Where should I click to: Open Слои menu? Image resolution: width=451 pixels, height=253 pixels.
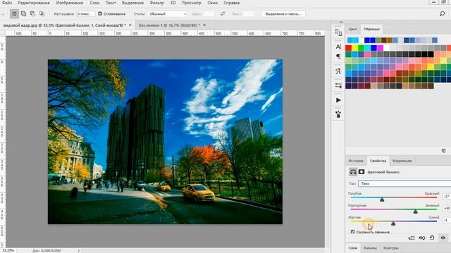click(94, 3)
